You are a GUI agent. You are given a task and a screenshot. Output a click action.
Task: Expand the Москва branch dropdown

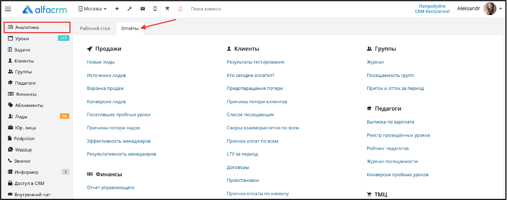coord(93,9)
